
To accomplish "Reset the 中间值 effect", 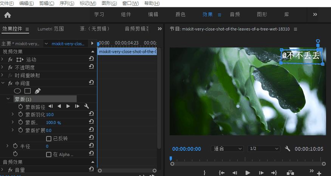I will coord(91,83).
